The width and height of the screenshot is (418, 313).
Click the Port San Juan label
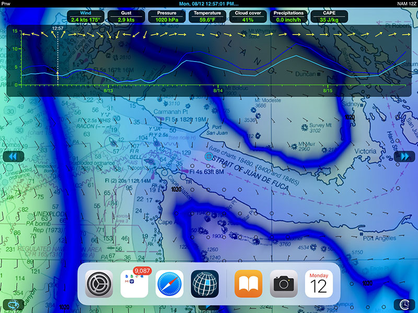coord(217,130)
